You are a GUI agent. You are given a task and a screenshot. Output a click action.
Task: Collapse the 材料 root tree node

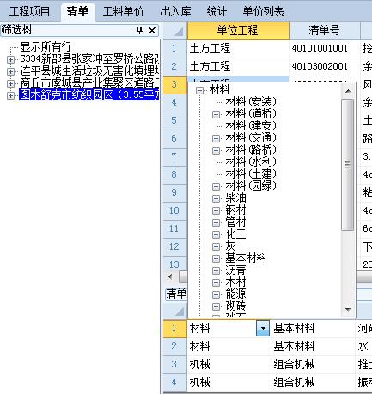pyautogui.click(x=199, y=91)
